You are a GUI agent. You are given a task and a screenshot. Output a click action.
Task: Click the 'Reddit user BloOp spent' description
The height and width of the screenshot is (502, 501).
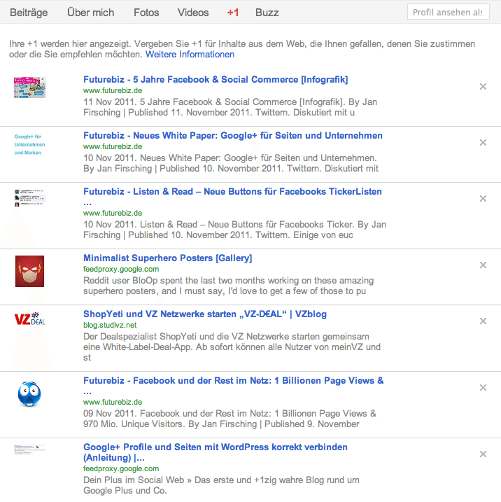pyautogui.click(x=228, y=286)
